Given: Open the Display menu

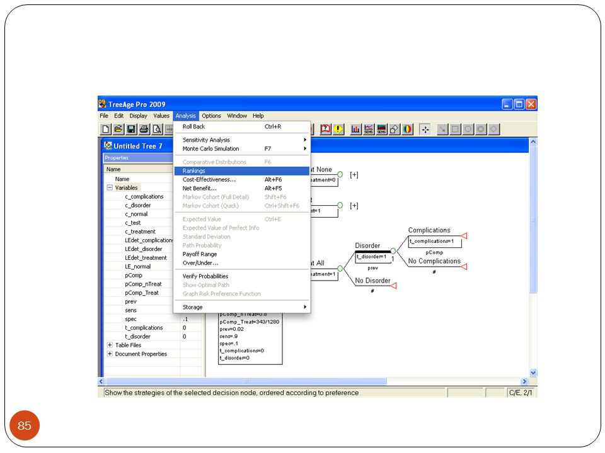Looking at the screenshot, I should [138, 116].
